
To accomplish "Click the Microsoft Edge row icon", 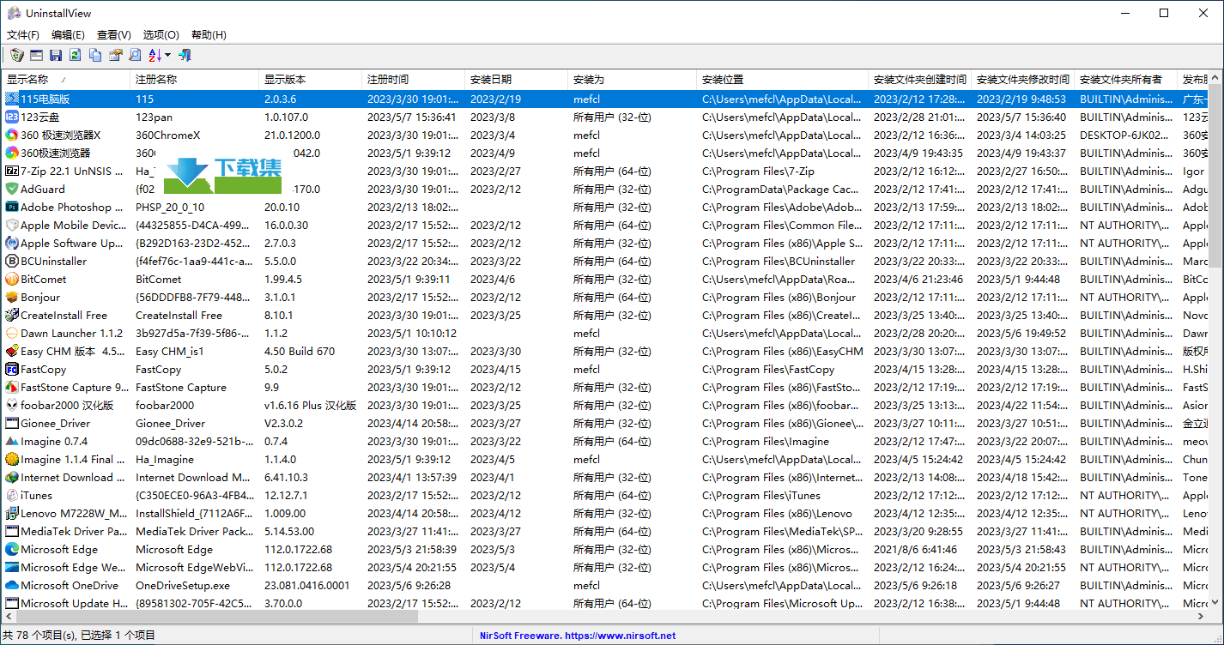I will pos(12,549).
